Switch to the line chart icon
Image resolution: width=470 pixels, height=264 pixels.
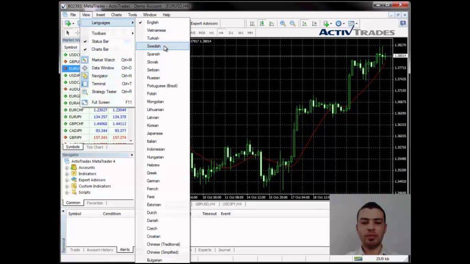(x=272, y=23)
